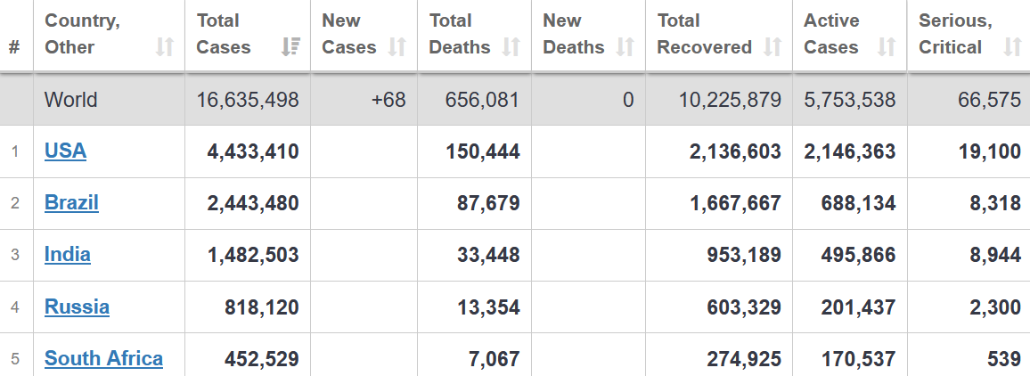Click the # rank column header
Viewport: 1030px width, 376px height.
14,47
